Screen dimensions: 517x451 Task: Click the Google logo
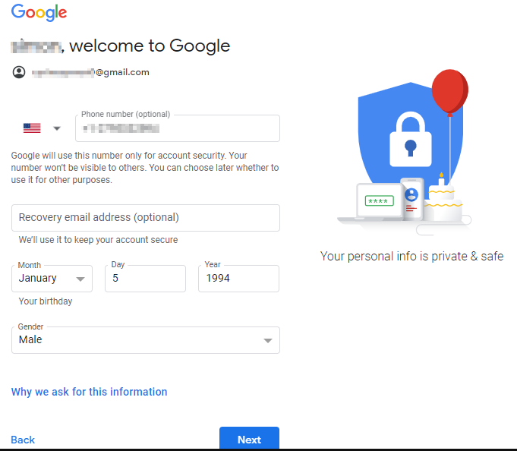39,13
